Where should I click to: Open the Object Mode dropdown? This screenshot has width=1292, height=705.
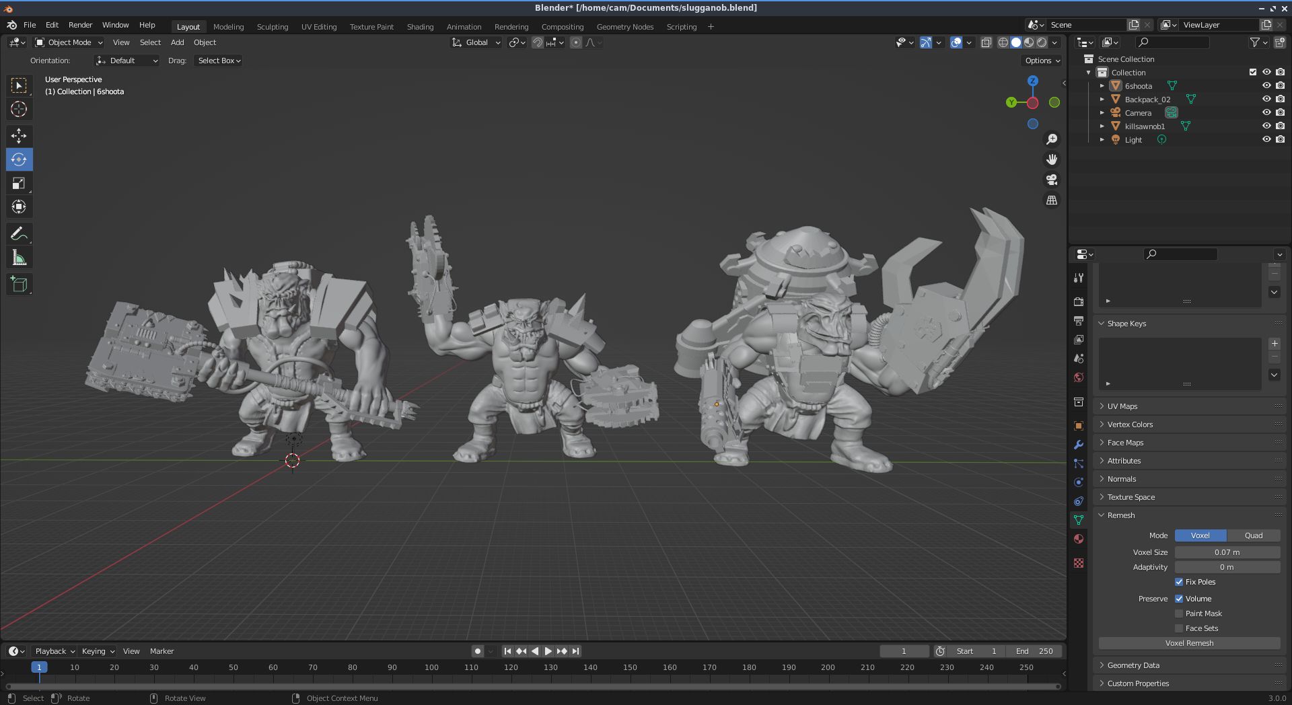click(69, 42)
